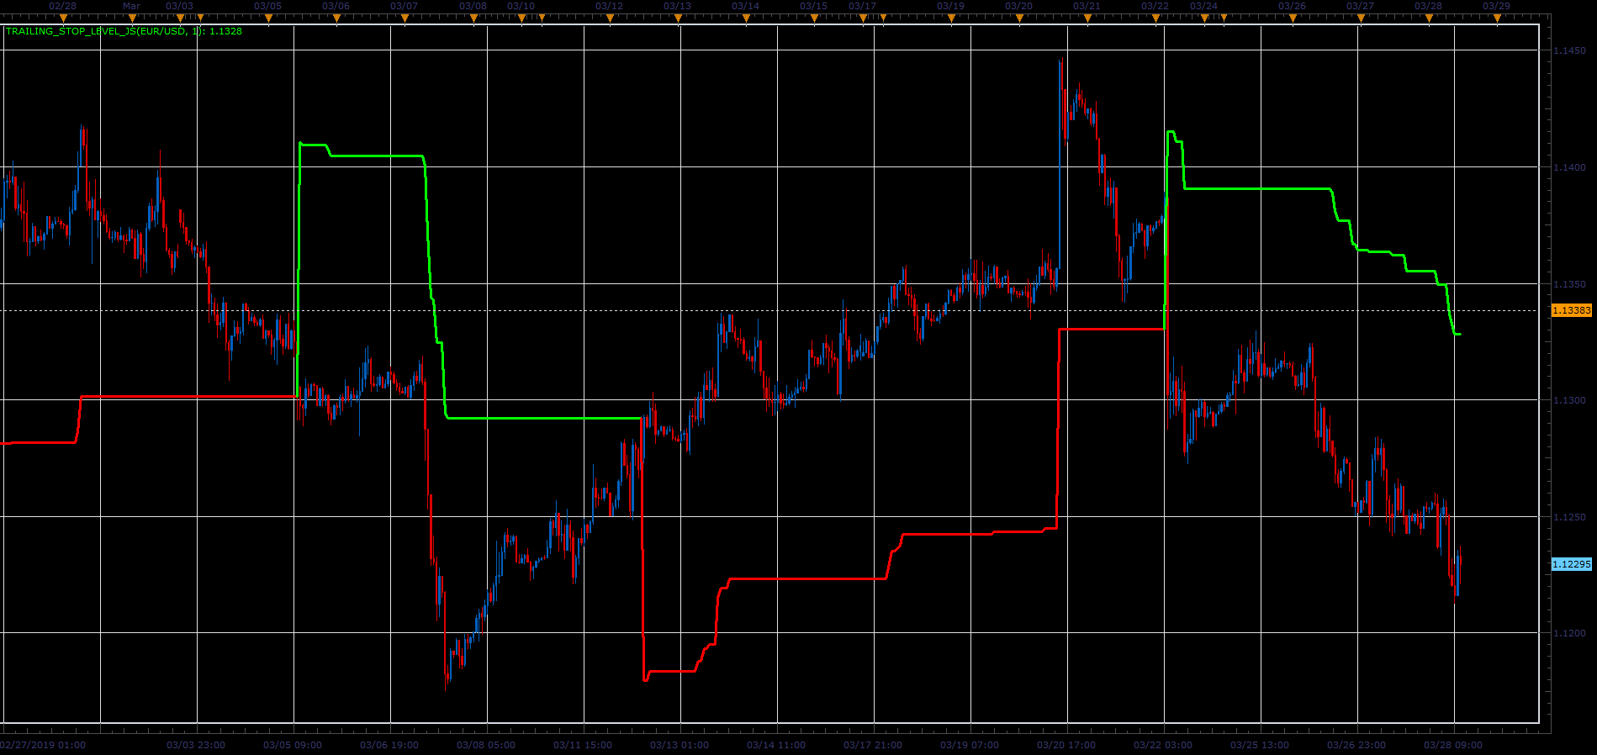Image resolution: width=1597 pixels, height=755 pixels.
Task: Click the 03/05 09:00 time axis label
Action: [x=293, y=745]
